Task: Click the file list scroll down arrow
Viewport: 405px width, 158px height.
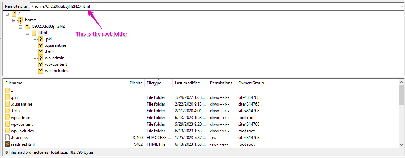Action: click(401, 144)
